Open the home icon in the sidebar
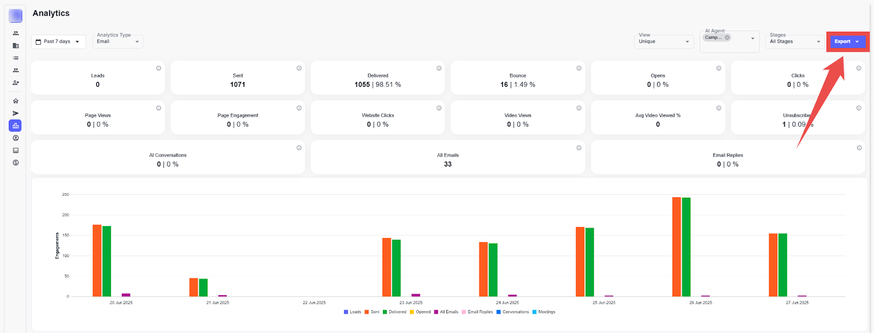 tap(16, 101)
